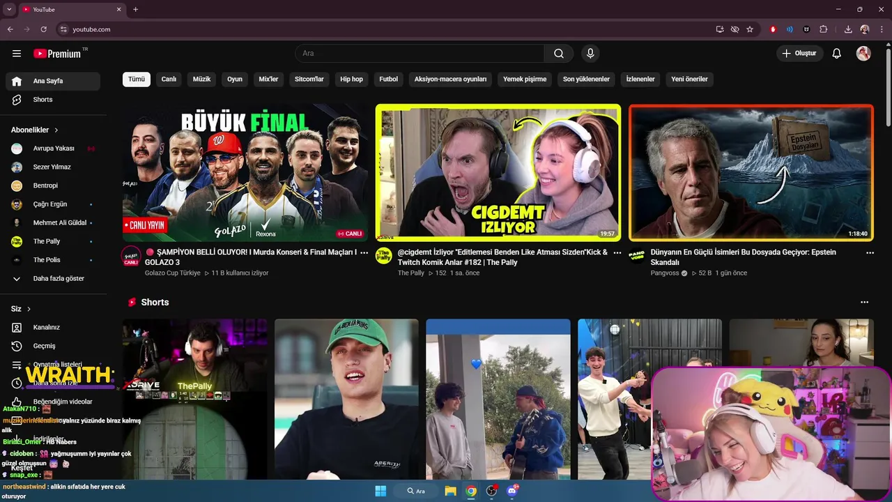
Task: Open Shorts section more options menu
Action: coord(865,303)
